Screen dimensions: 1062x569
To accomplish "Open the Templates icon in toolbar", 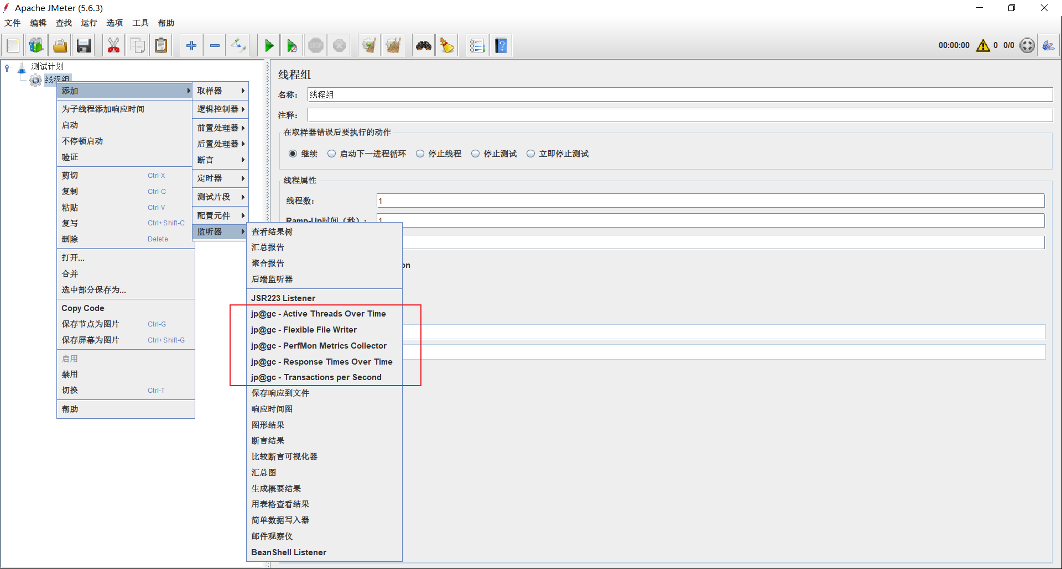I will (x=37, y=45).
